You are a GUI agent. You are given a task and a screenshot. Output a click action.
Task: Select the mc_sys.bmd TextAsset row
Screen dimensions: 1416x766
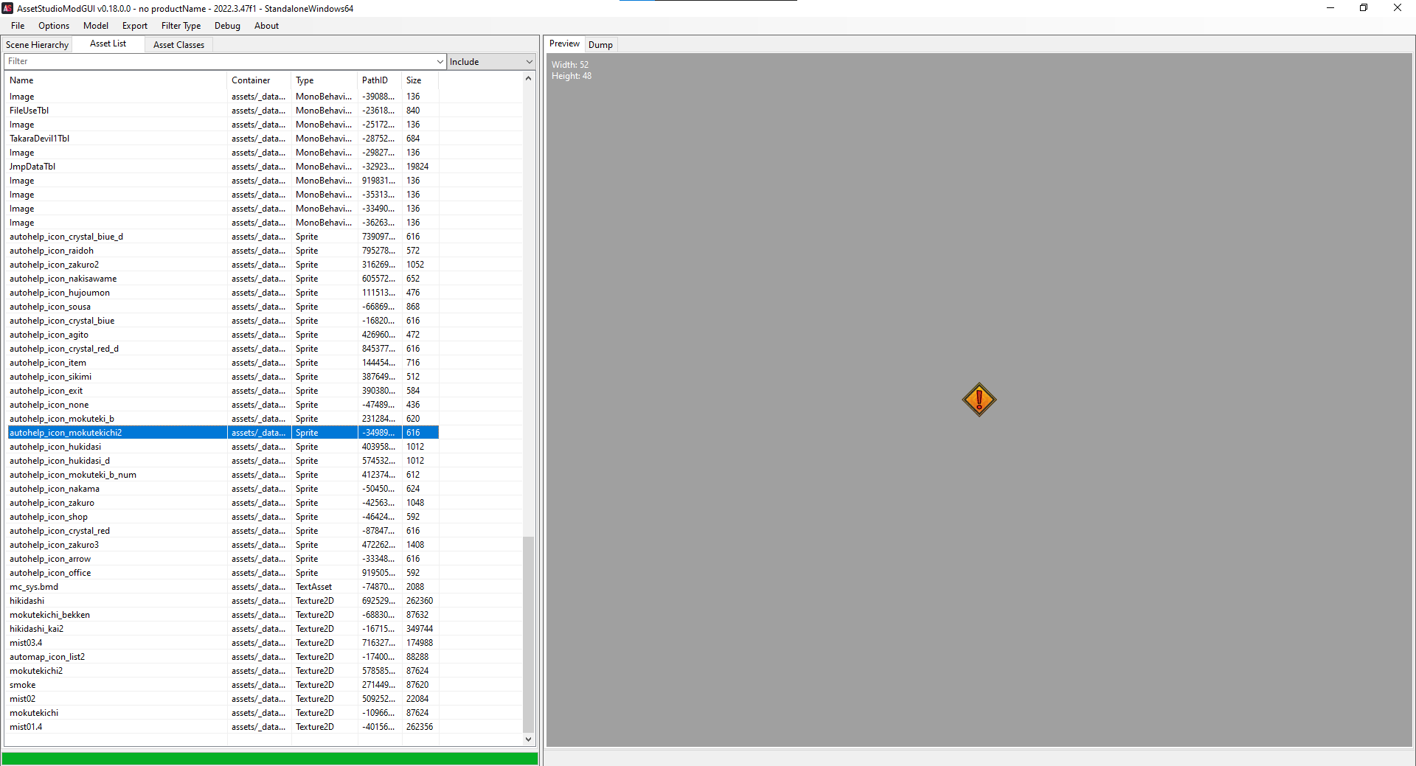click(x=223, y=587)
